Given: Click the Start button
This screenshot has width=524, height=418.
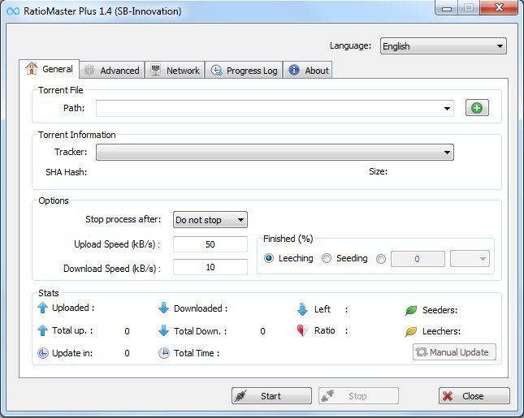Looking at the screenshot, I should point(271,396).
